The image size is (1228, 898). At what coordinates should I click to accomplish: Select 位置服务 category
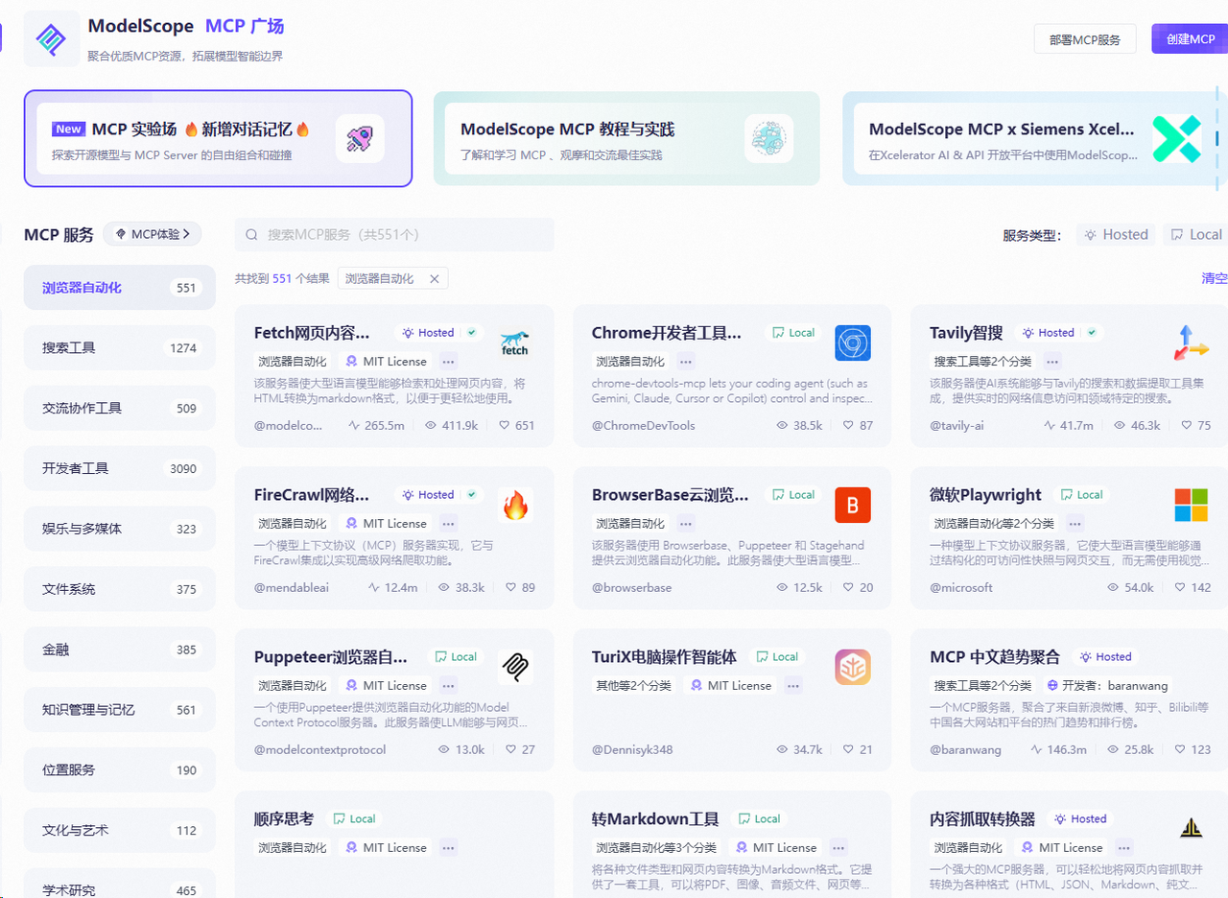[x=120, y=770]
